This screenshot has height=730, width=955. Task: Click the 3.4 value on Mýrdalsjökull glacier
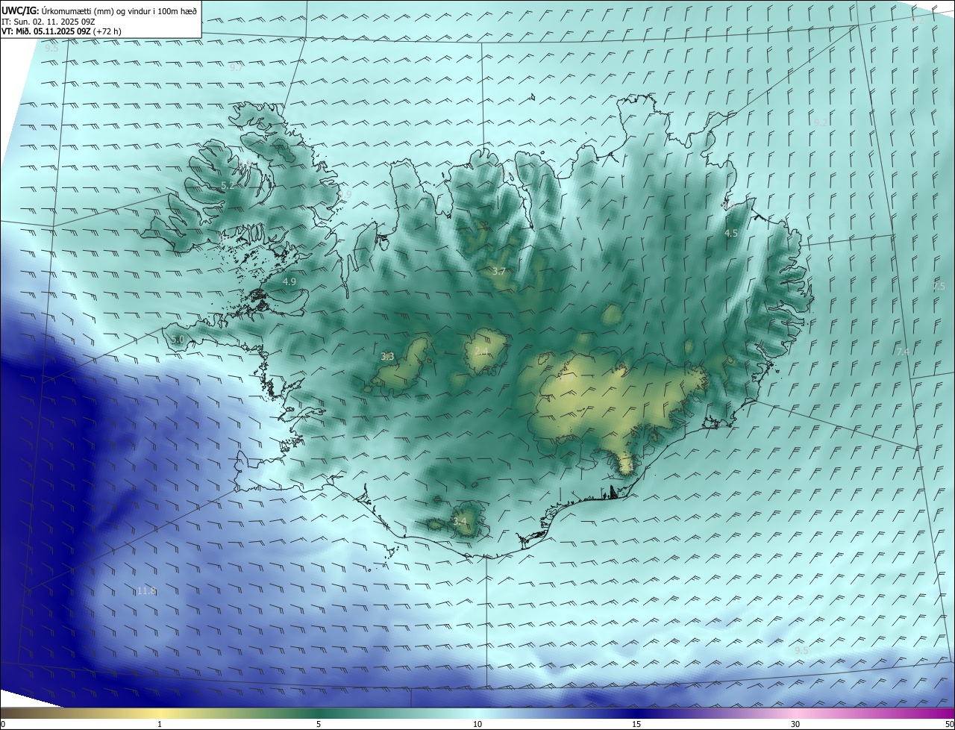tap(460, 521)
